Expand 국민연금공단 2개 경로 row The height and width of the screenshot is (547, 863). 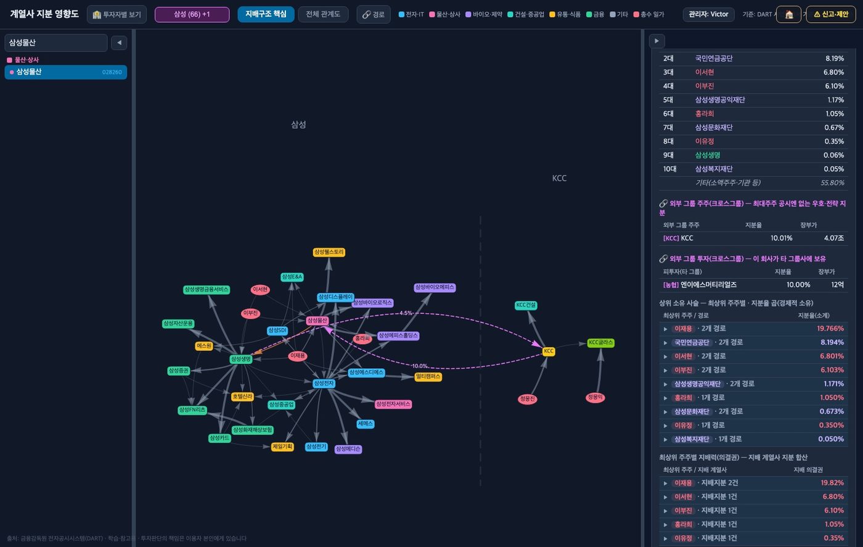point(753,342)
